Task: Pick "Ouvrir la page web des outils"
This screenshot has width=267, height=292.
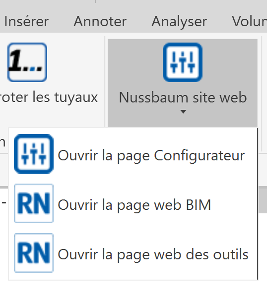Action: (133, 253)
